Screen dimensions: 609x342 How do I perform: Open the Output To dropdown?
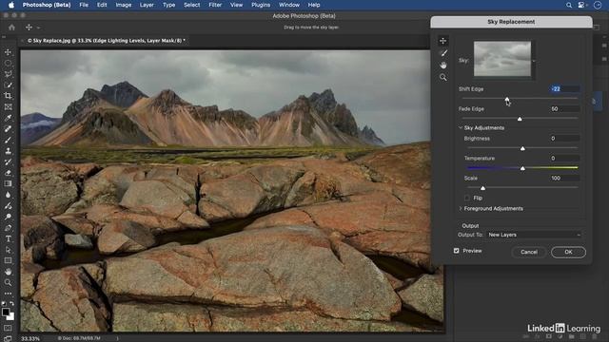coord(535,235)
